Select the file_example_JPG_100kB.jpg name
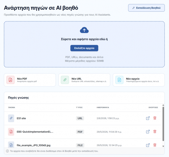This screenshot has height=157, width=169. tap(34, 145)
